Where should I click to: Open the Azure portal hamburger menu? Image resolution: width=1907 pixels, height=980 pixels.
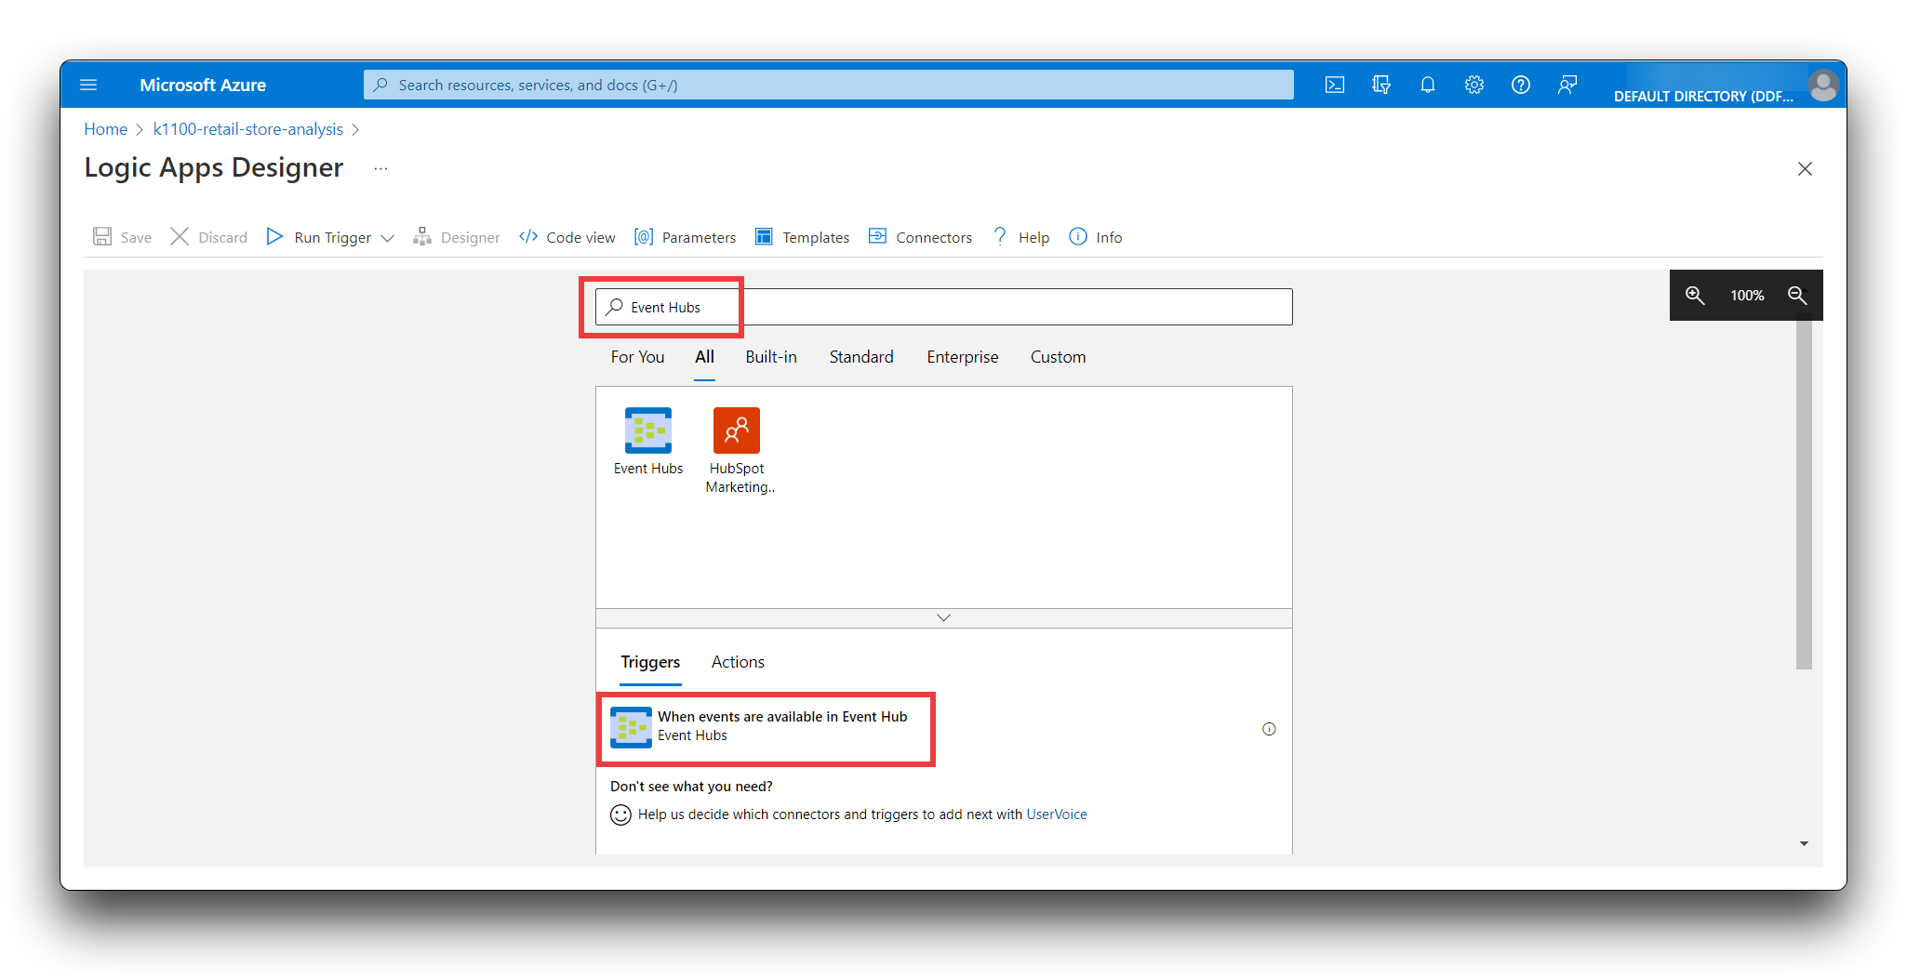[x=88, y=85]
